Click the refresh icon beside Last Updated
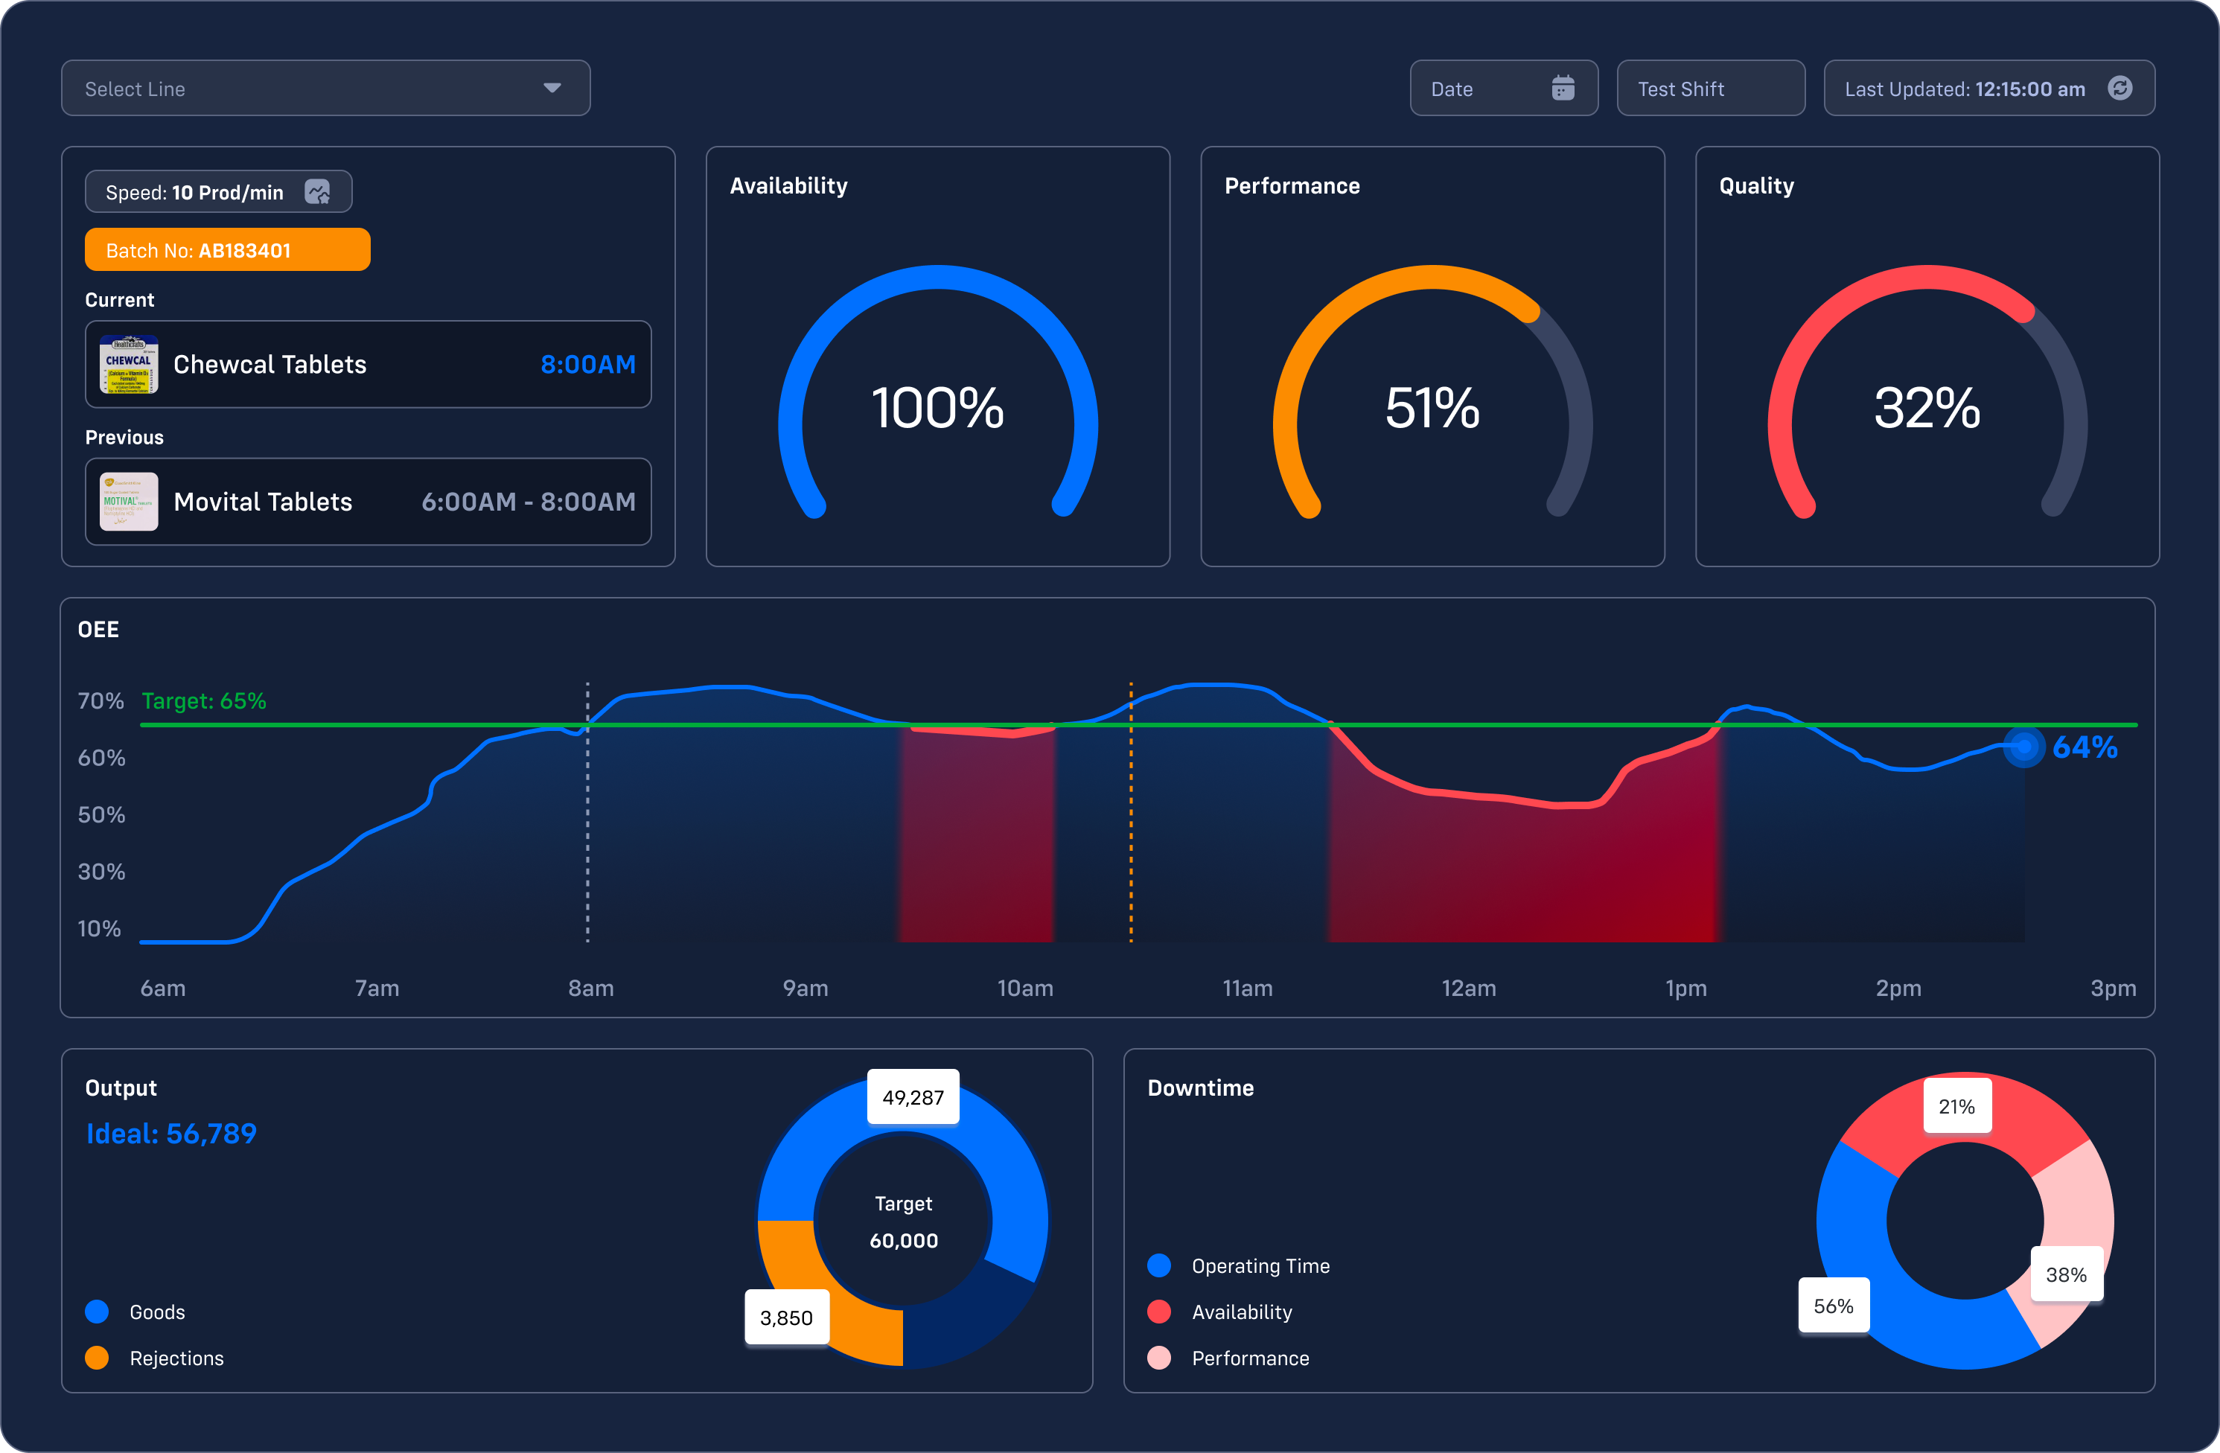This screenshot has height=1453, width=2220. (x=2119, y=89)
